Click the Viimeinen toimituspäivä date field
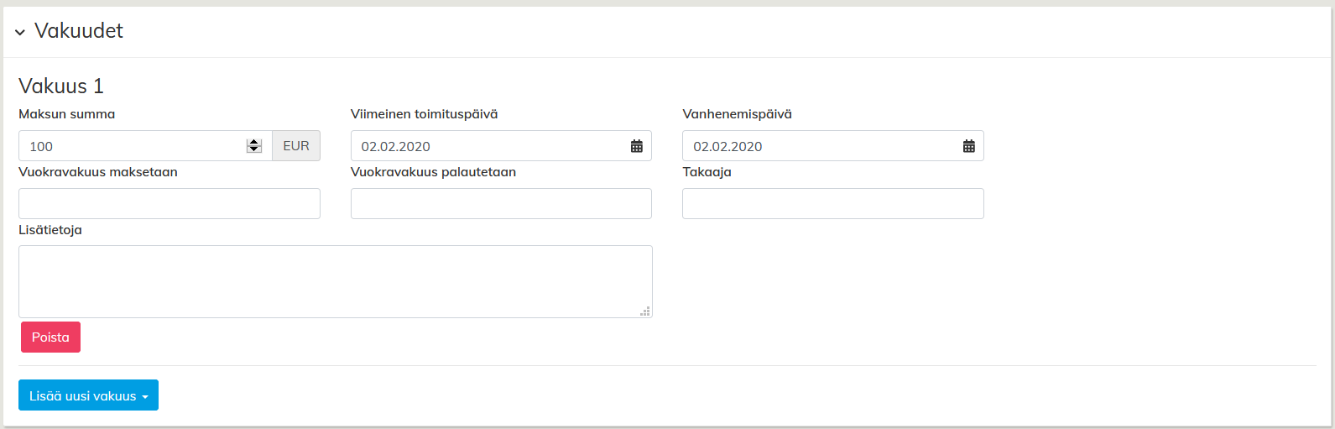The height and width of the screenshot is (429, 1335). 487,146
